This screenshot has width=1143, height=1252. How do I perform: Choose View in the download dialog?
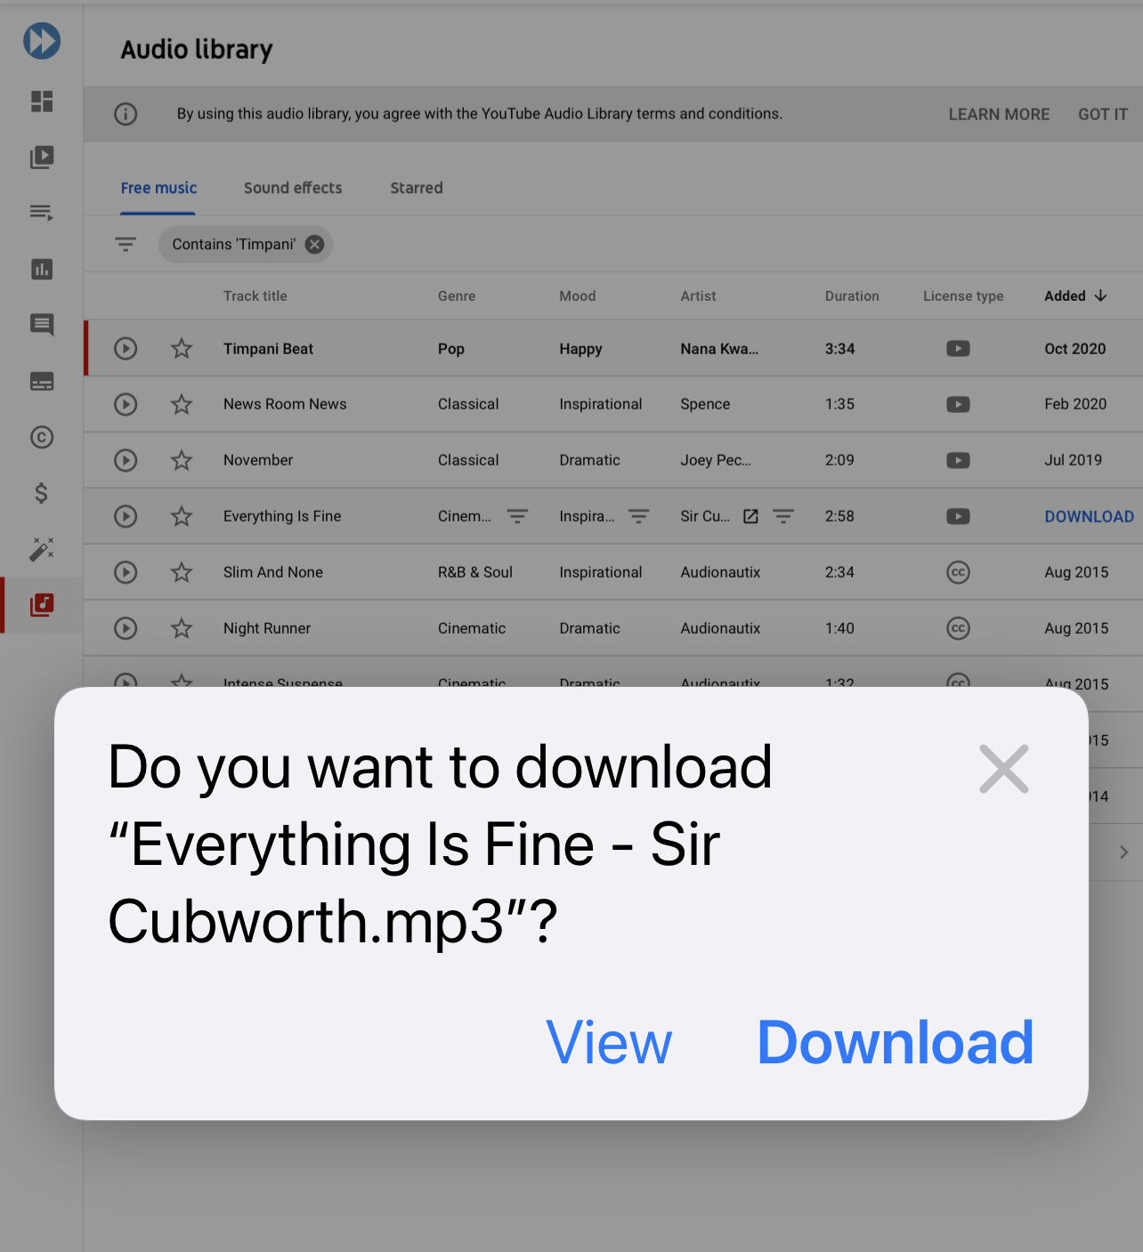click(609, 1042)
